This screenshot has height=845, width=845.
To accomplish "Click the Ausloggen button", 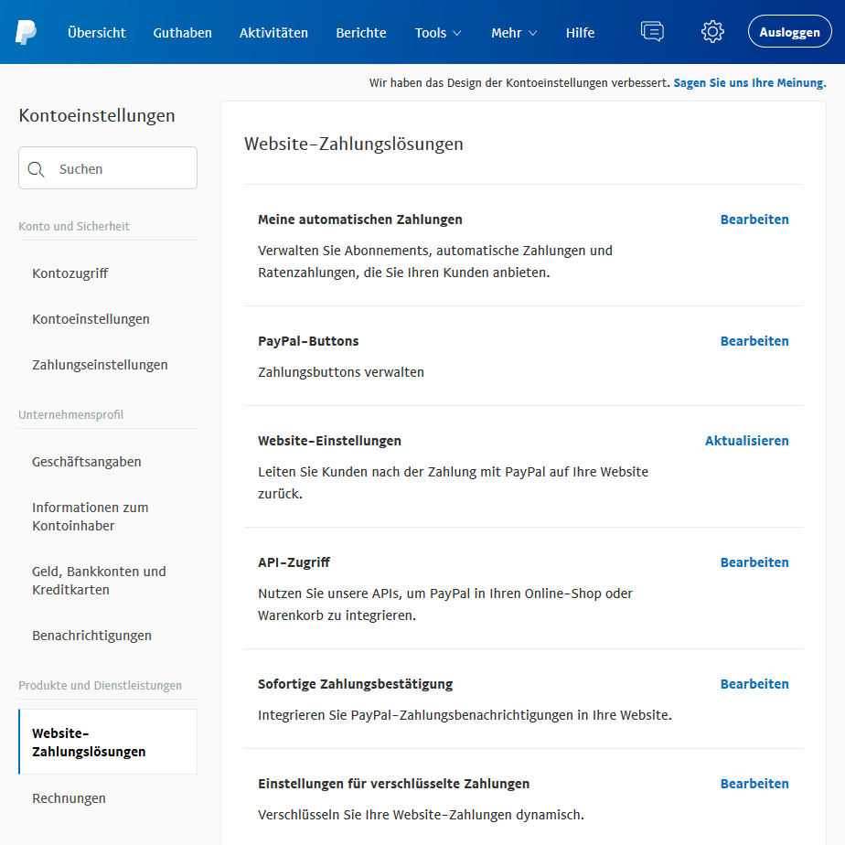I will pyautogui.click(x=789, y=32).
